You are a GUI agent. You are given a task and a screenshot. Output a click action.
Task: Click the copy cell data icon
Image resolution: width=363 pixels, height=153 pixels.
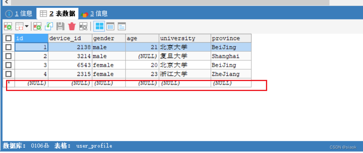pyautogui.click(x=20, y=27)
